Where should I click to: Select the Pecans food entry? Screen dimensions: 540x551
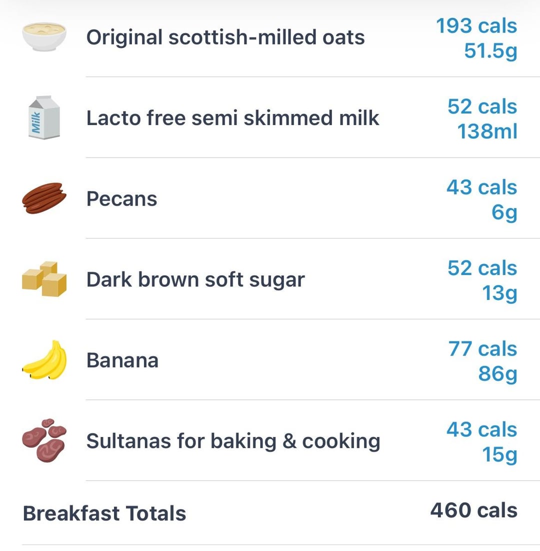[x=121, y=199]
